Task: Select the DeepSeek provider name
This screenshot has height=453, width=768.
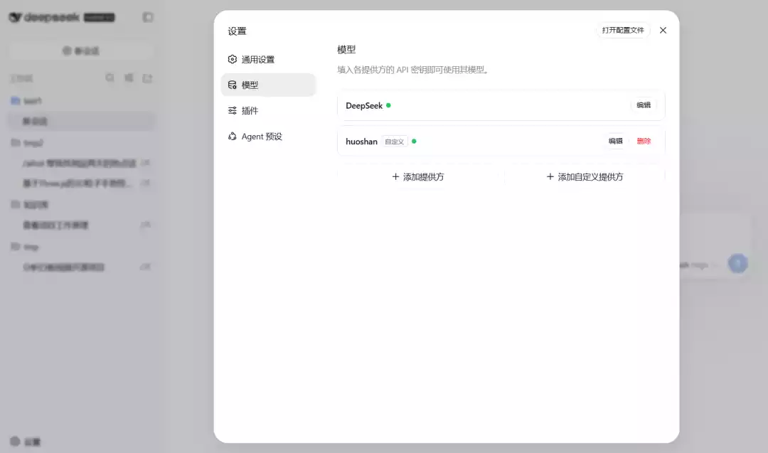Action: (x=364, y=105)
